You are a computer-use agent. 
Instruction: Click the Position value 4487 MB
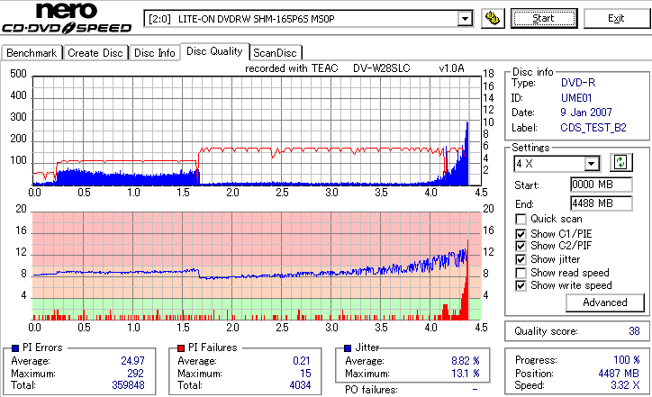click(619, 374)
